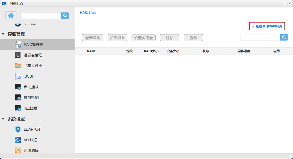Open U盘挂载 USB mount entry
Image resolution: width=293 pixels, height=159 pixels.
[30, 108]
